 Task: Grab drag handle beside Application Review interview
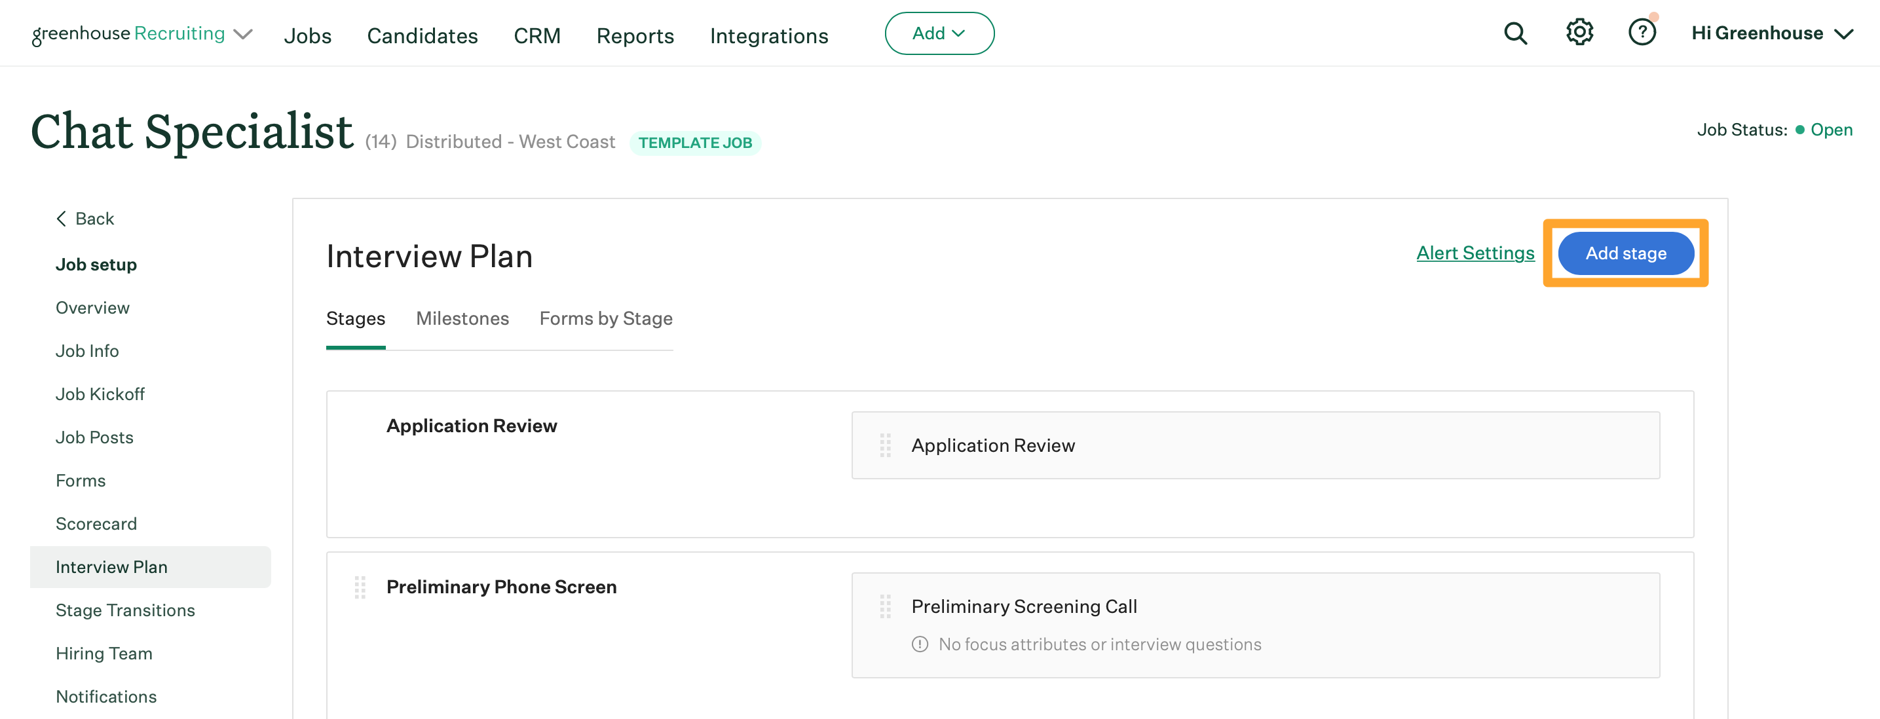[885, 445]
